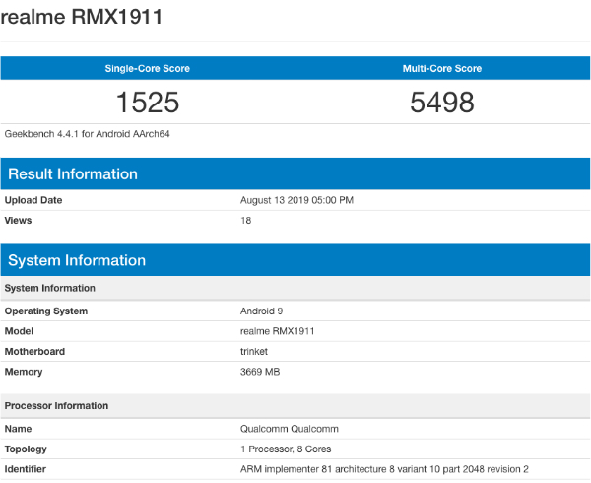Select the Multi-Core Score header

(x=442, y=69)
